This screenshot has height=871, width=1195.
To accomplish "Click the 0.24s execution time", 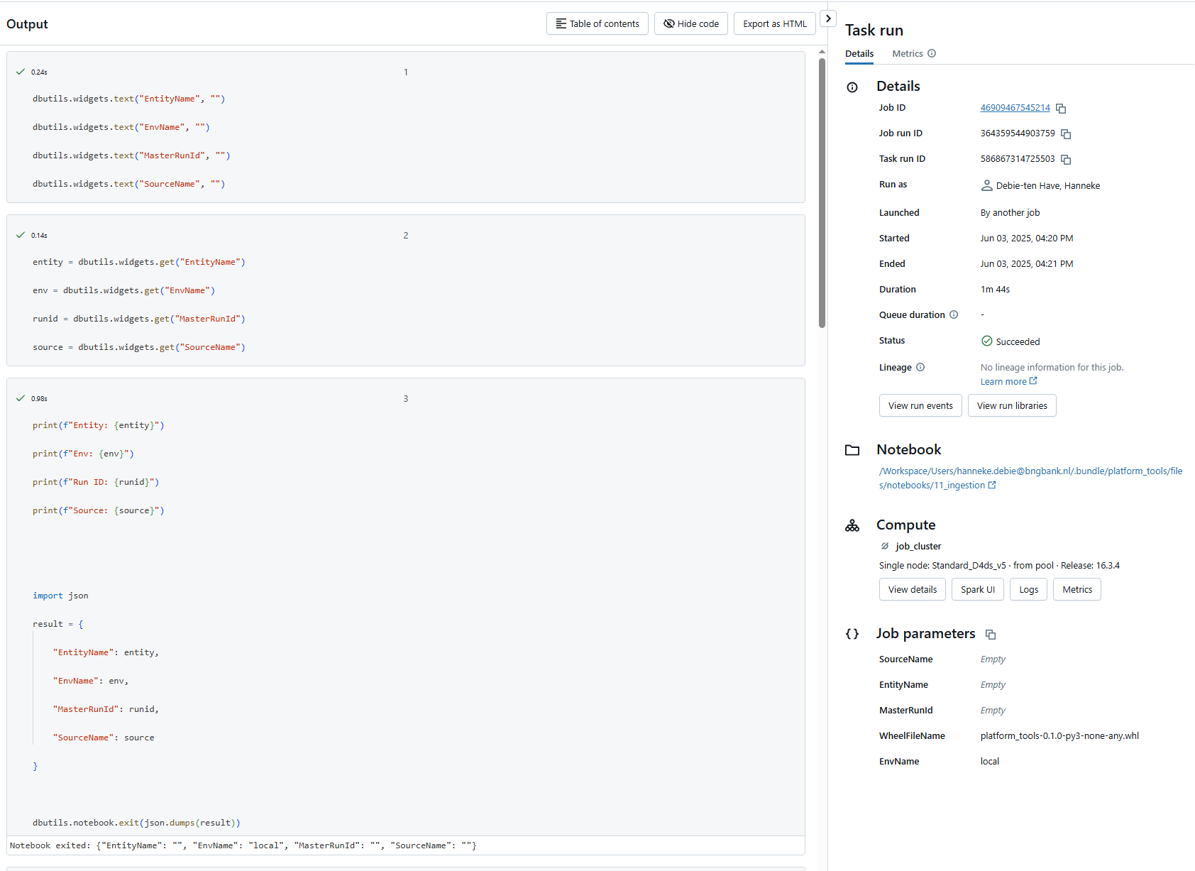I will click(x=39, y=72).
